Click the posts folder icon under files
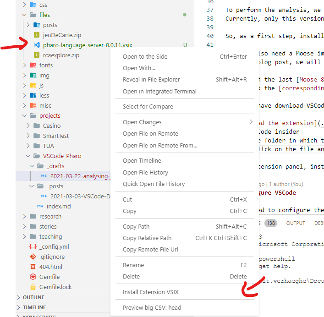The width and height of the screenshot is (324, 317). [37, 25]
